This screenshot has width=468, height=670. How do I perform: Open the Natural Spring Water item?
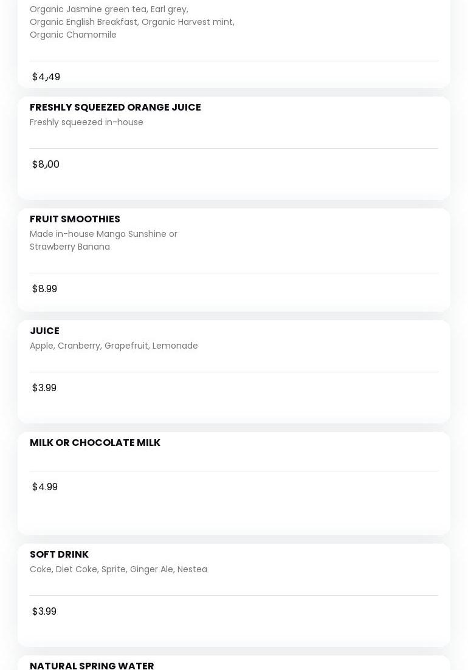coord(92,665)
